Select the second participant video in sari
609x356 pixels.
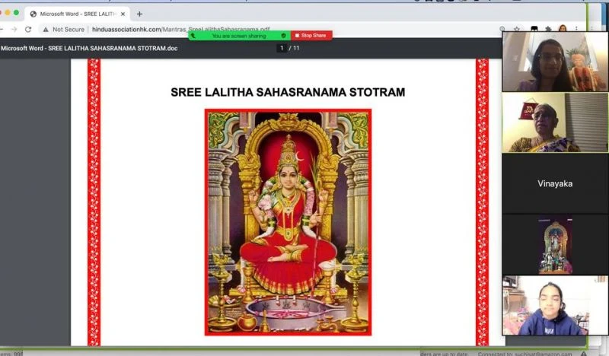click(555, 122)
